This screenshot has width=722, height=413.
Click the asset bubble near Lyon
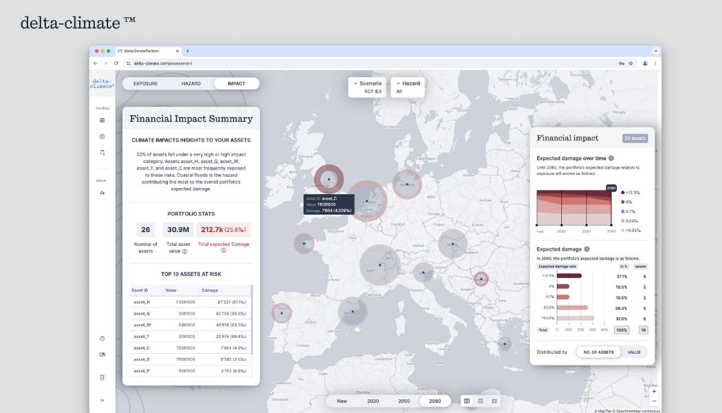coord(380,265)
